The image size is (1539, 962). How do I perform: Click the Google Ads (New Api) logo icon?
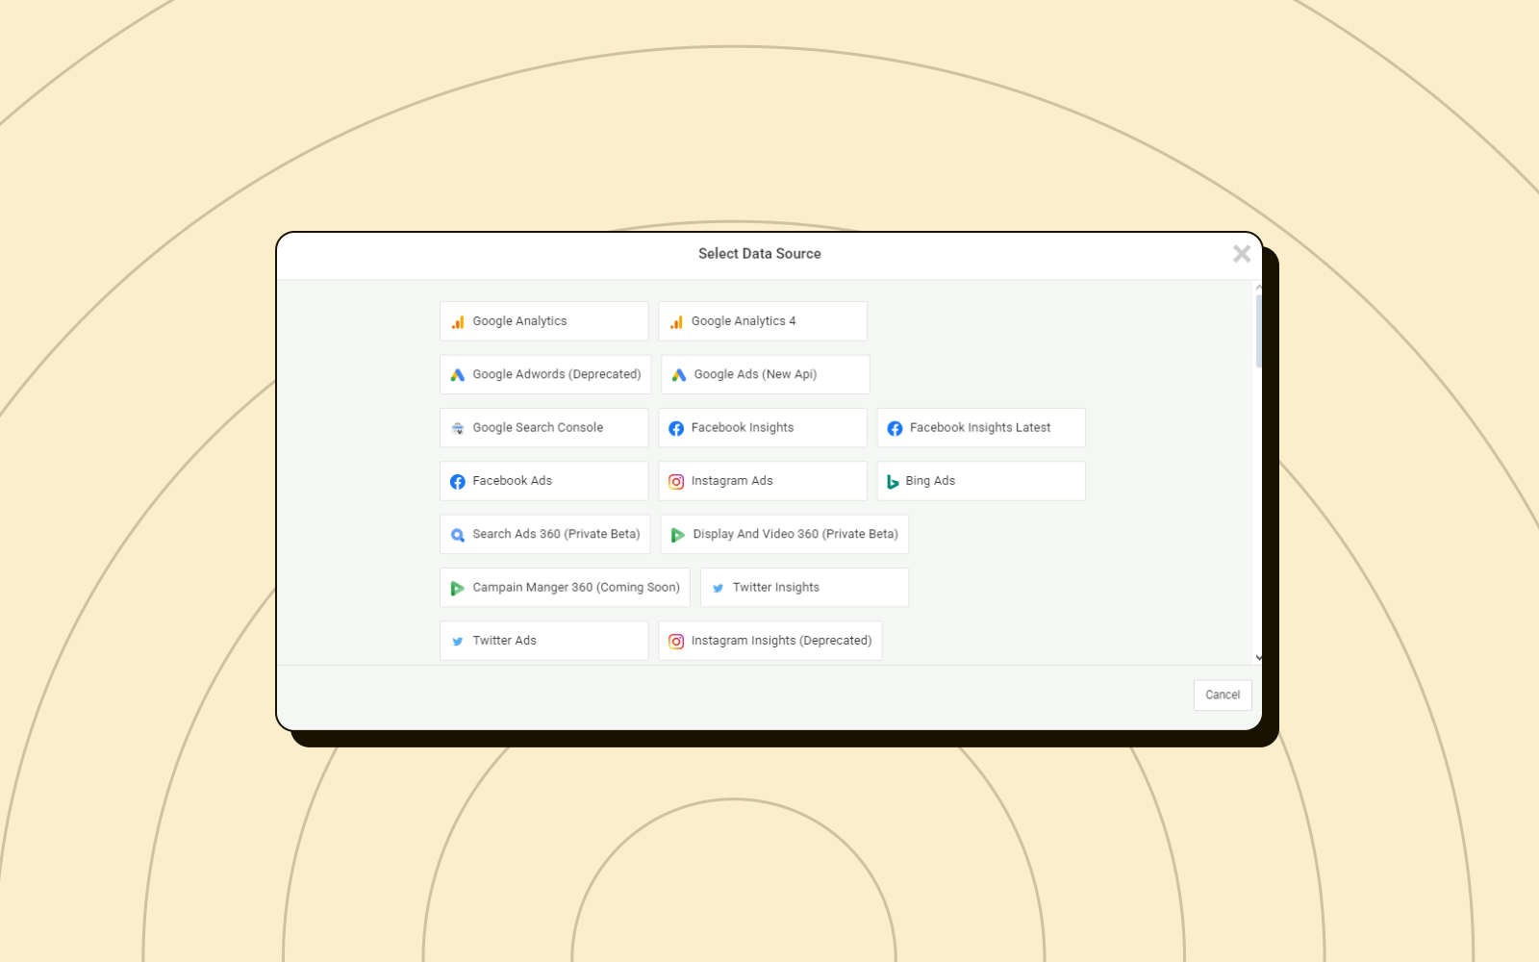click(679, 375)
